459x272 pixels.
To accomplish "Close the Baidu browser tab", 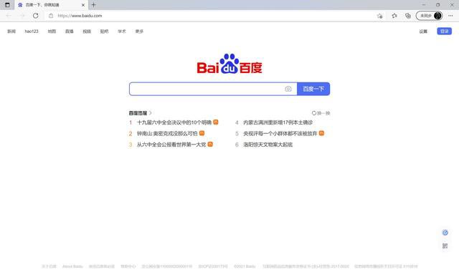I will 83,5.
